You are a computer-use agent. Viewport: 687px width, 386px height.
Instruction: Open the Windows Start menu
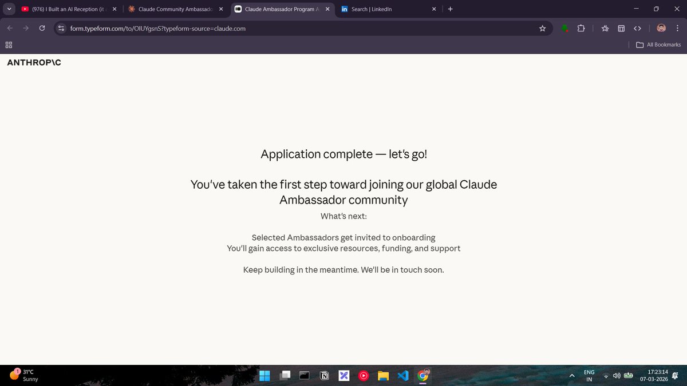tap(264, 376)
